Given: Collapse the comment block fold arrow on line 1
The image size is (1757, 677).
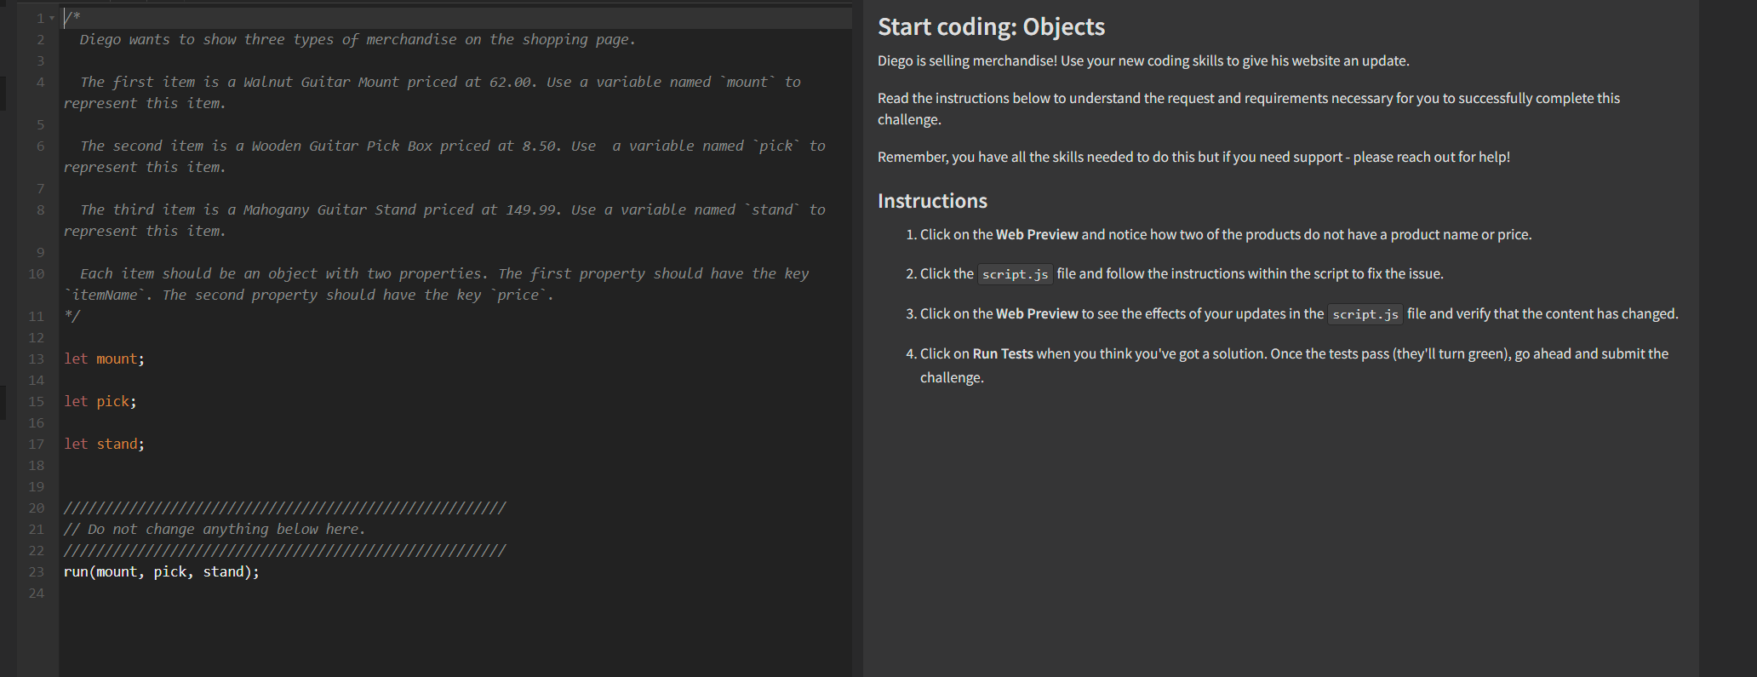Looking at the screenshot, I should coord(52,18).
